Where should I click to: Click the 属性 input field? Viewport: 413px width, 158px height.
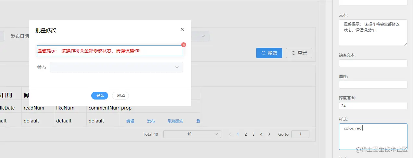point(373,85)
